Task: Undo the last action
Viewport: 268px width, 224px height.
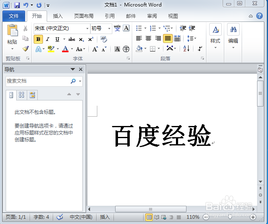Action: coord(26,5)
